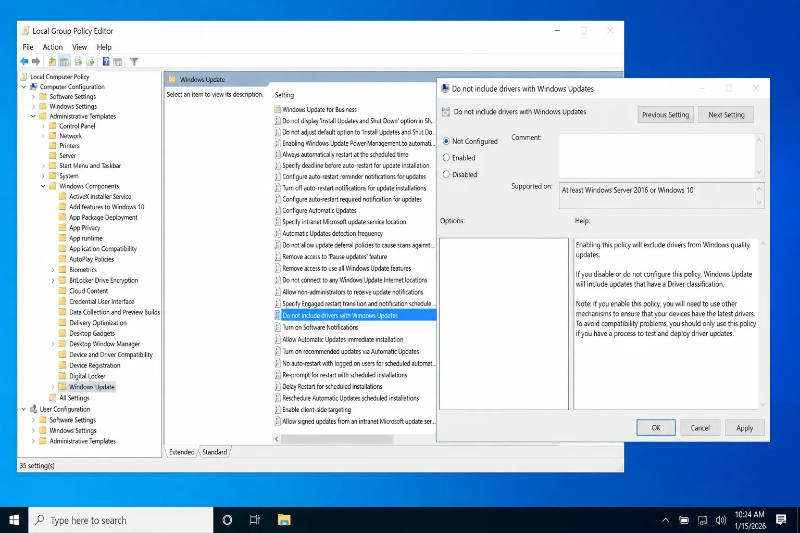Select Delivery Optimization in the tree
Image resolution: width=800 pixels, height=533 pixels.
pos(98,323)
